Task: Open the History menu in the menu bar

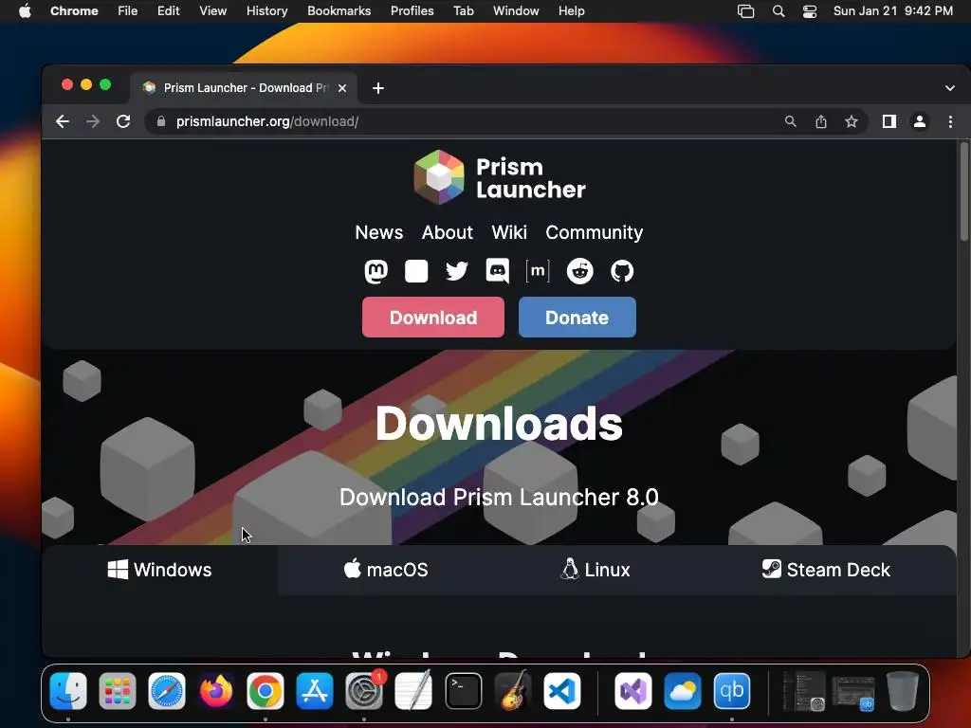Action: [x=266, y=11]
